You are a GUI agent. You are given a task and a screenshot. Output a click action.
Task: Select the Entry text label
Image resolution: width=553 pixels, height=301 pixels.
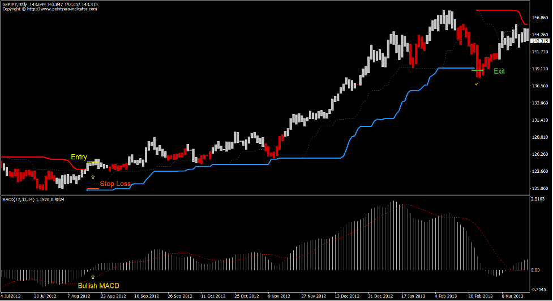point(79,157)
